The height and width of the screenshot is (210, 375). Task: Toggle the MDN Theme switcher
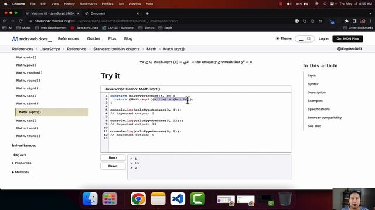pyautogui.click(x=284, y=38)
